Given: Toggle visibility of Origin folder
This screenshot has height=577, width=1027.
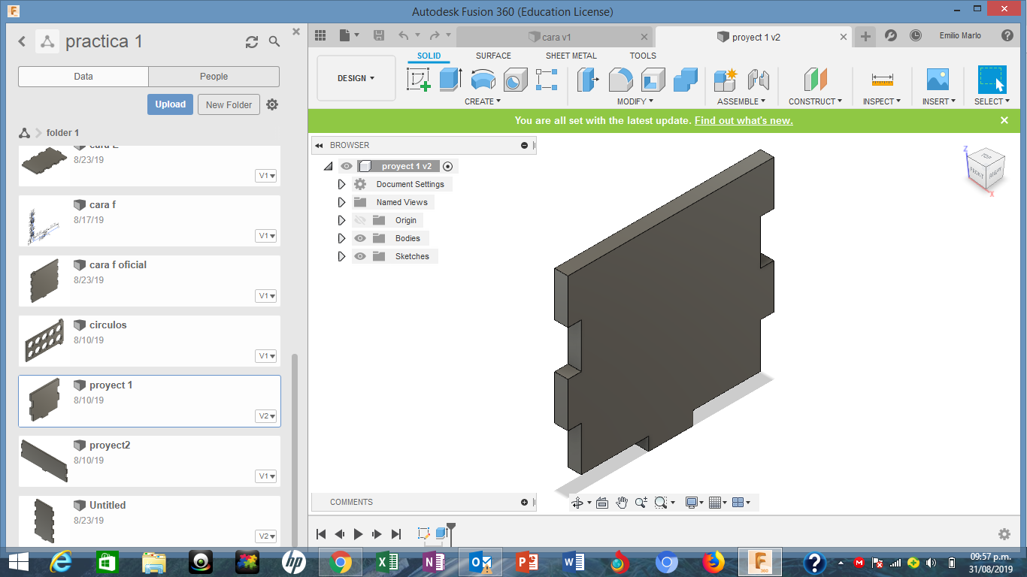Looking at the screenshot, I should pyautogui.click(x=360, y=220).
